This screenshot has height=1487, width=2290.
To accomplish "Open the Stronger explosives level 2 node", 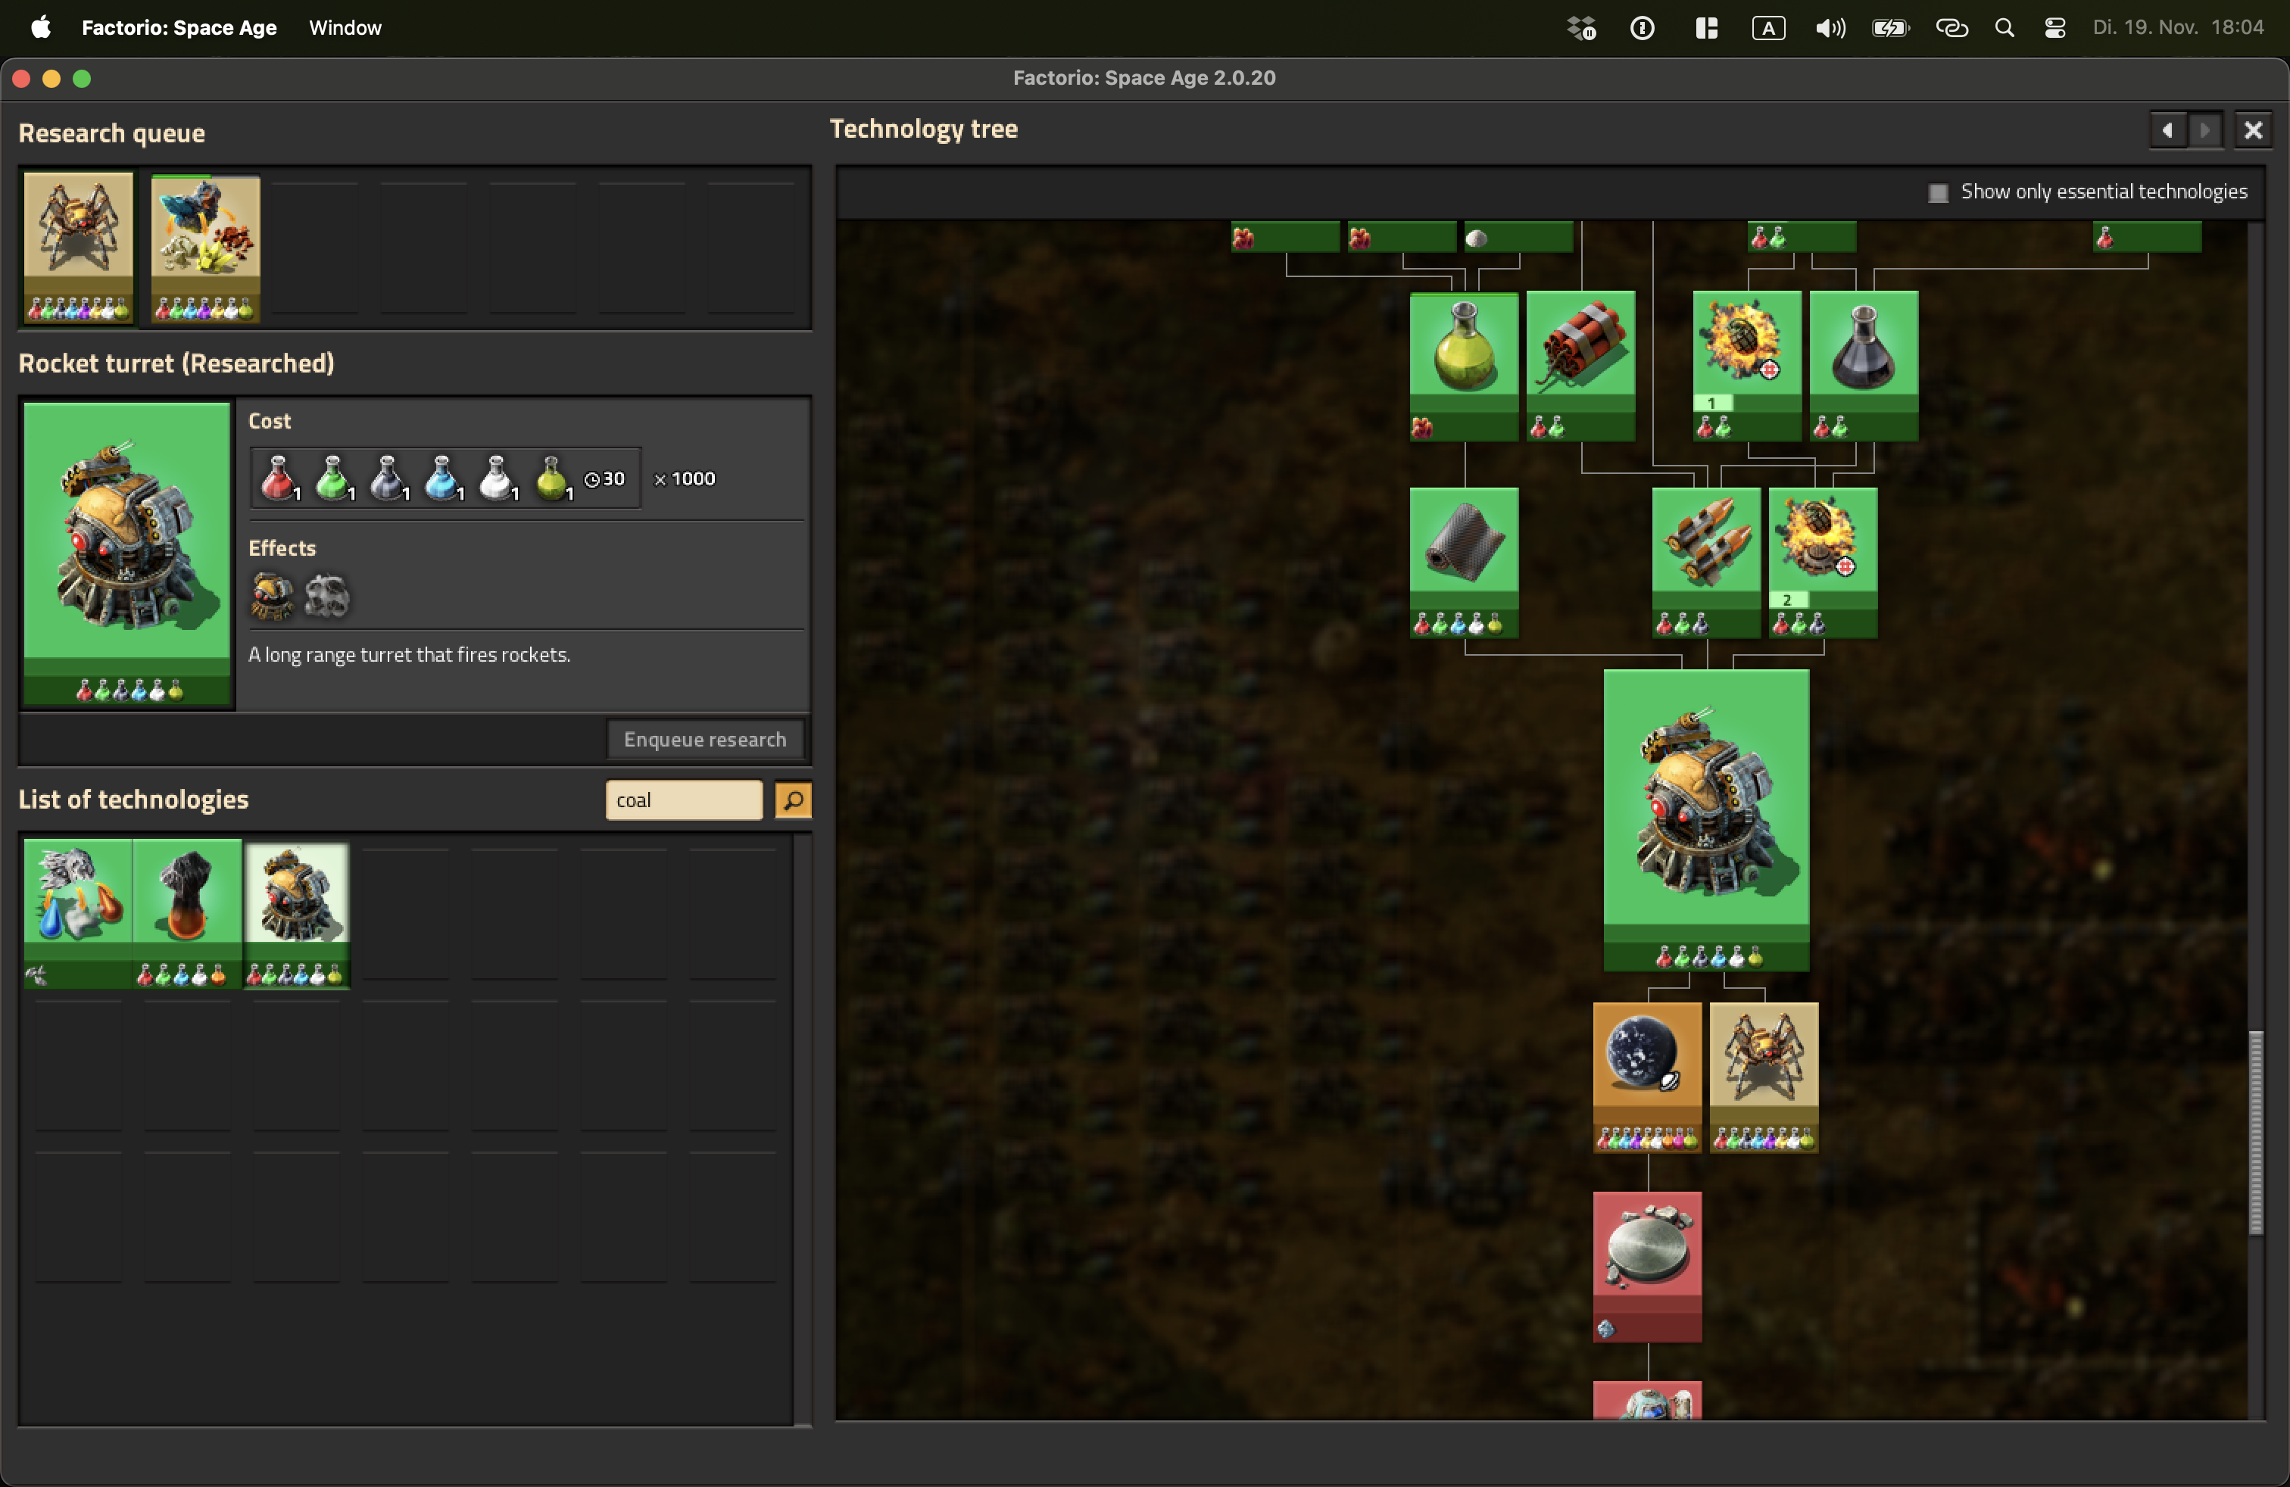I will (x=1822, y=562).
